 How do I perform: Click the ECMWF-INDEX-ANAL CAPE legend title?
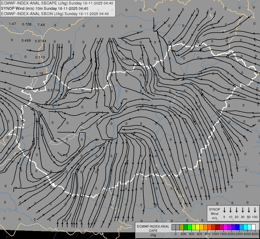(x=153, y=229)
